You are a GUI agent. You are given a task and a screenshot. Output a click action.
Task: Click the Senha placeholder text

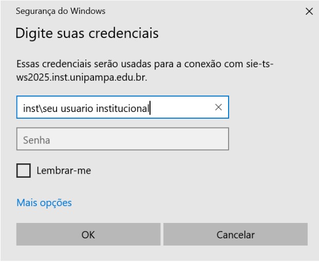[35, 139]
